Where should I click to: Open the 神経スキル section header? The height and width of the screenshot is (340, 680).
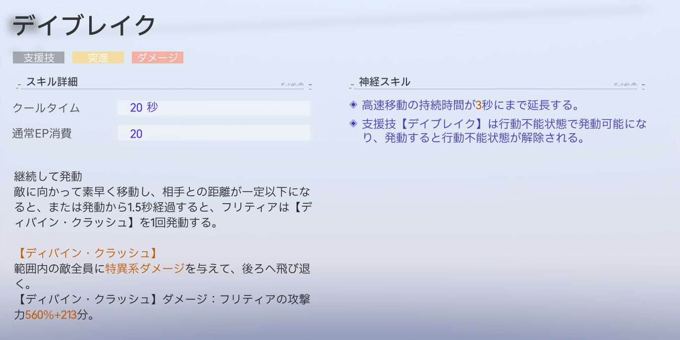click(385, 82)
